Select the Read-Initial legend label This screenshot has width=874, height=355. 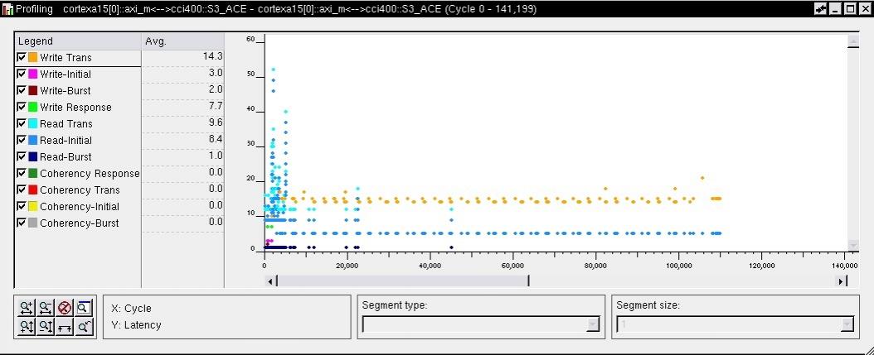click(66, 140)
